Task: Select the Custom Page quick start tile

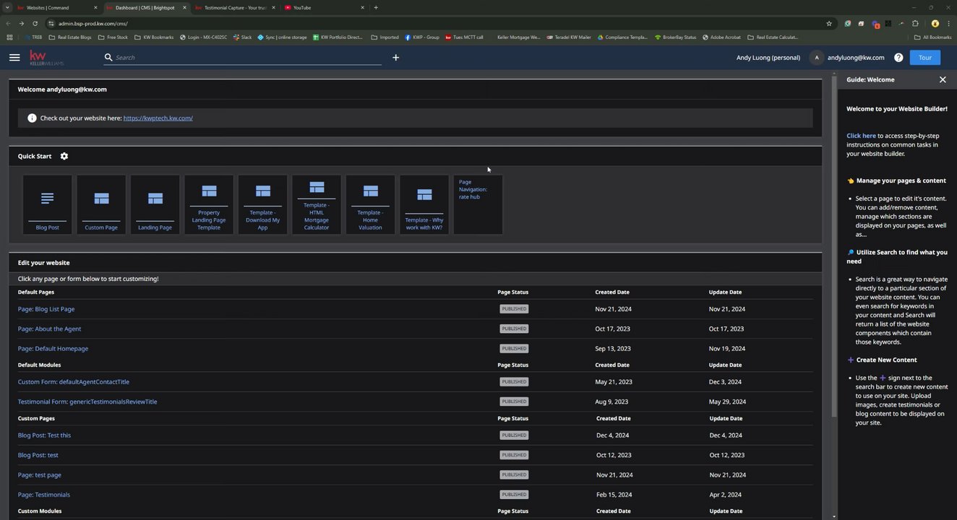Action: pos(101,204)
